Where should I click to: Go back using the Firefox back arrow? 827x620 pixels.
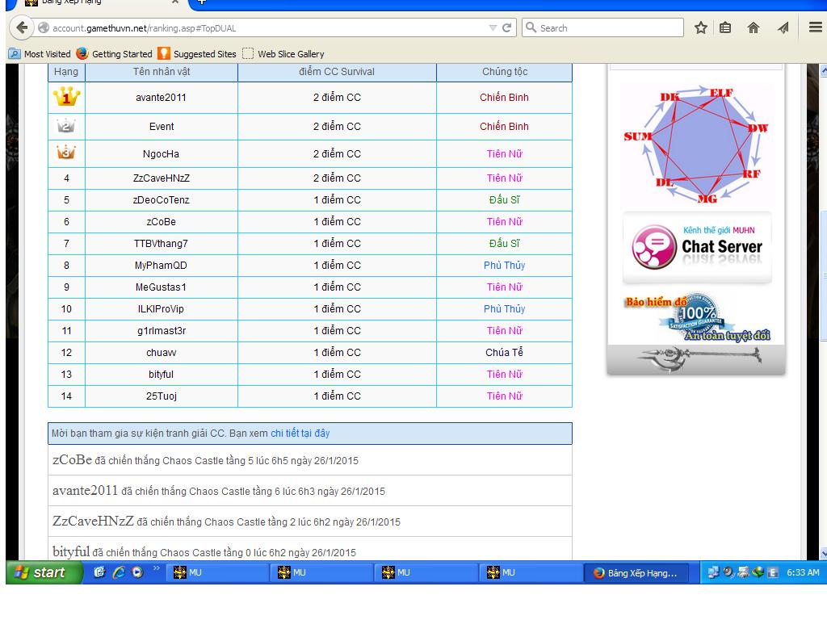22,27
